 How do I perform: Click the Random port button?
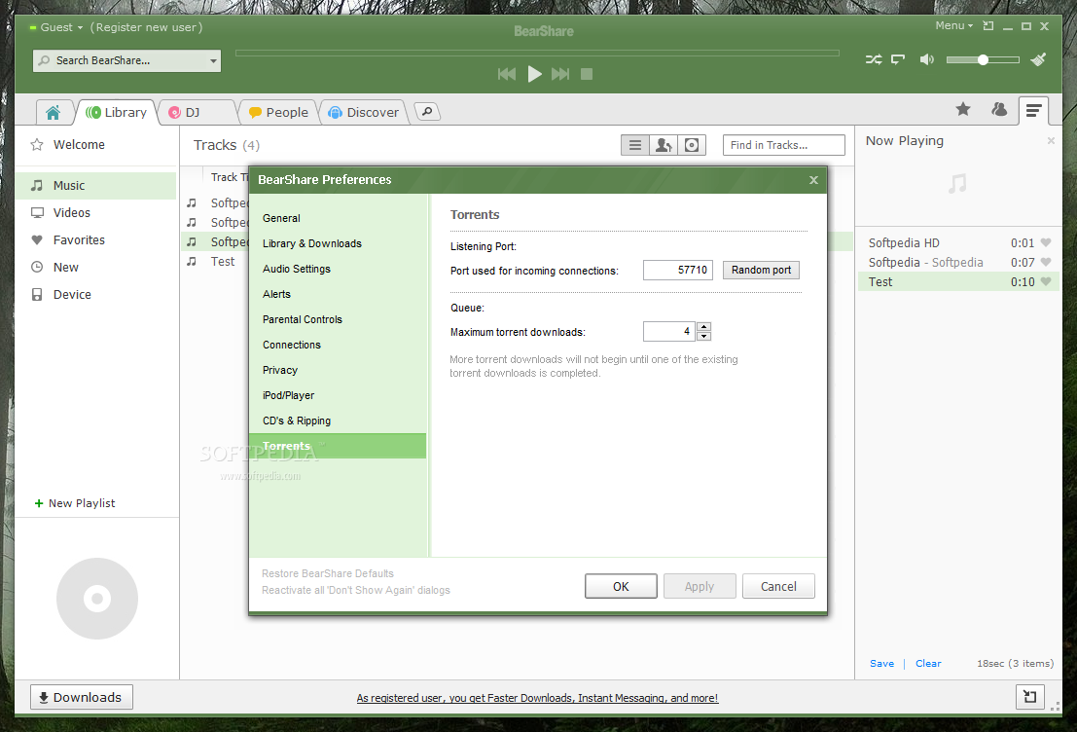761,270
